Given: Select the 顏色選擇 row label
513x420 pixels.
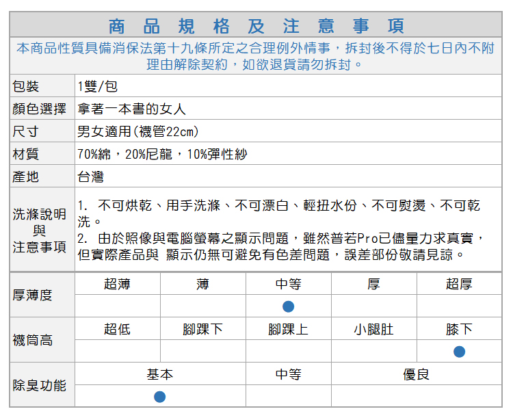Looking at the screenshot, I should (39, 109).
